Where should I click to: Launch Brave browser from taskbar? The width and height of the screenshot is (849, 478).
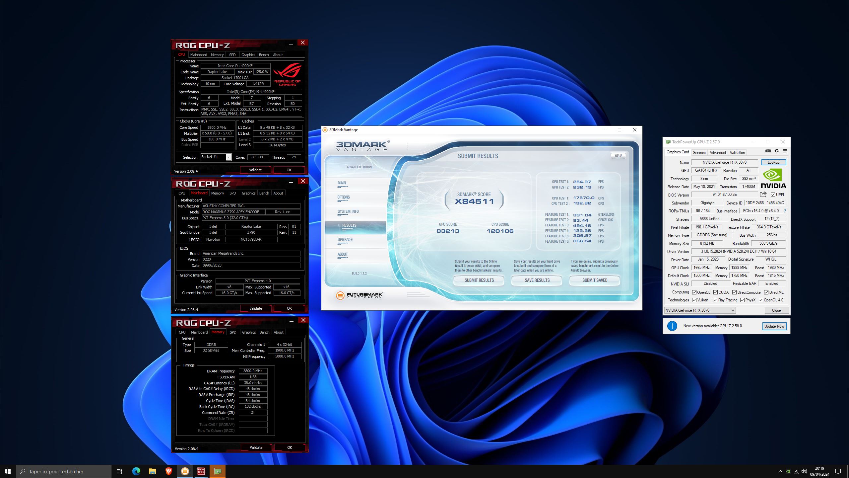[x=168, y=471]
